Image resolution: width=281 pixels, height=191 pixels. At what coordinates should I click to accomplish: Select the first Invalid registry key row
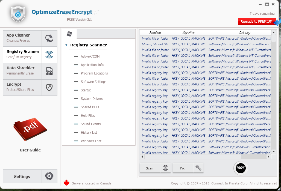(x=206, y=73)
